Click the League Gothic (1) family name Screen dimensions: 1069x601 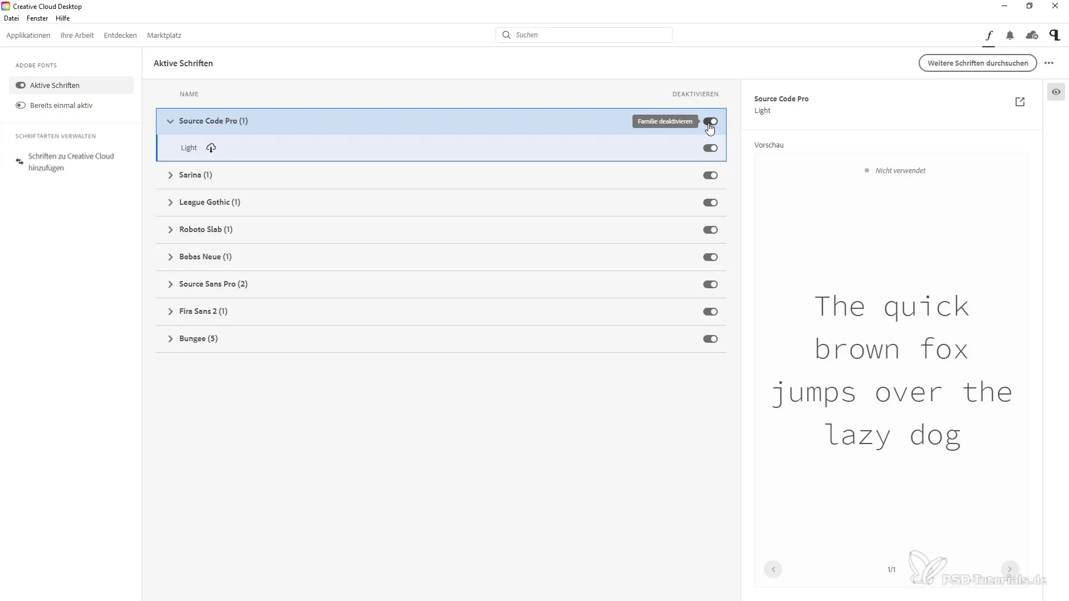210,202
